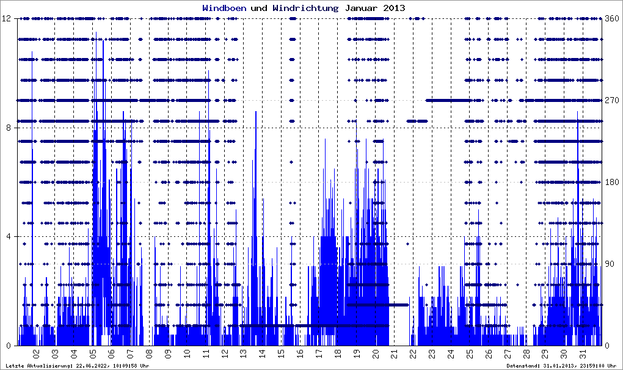Click the day label 25 on x-axis
Viewport: 623px width, 370px height.
pyautogui.click(x=469, y=354)
